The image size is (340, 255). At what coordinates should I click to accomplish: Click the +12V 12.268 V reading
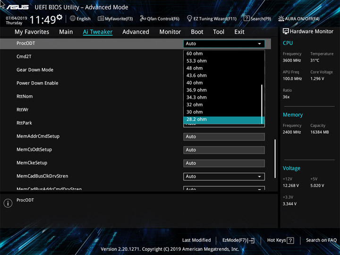click(x=291, y=186)
